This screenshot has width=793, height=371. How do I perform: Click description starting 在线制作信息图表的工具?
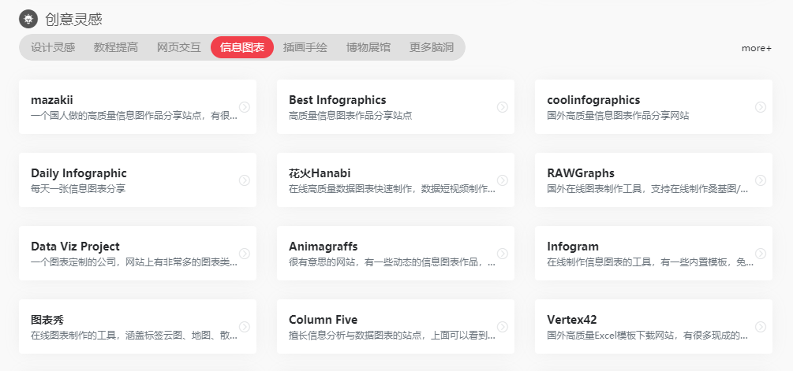(x=650, y=262)
